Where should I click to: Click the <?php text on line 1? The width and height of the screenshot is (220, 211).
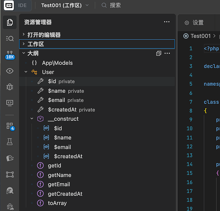211,49
